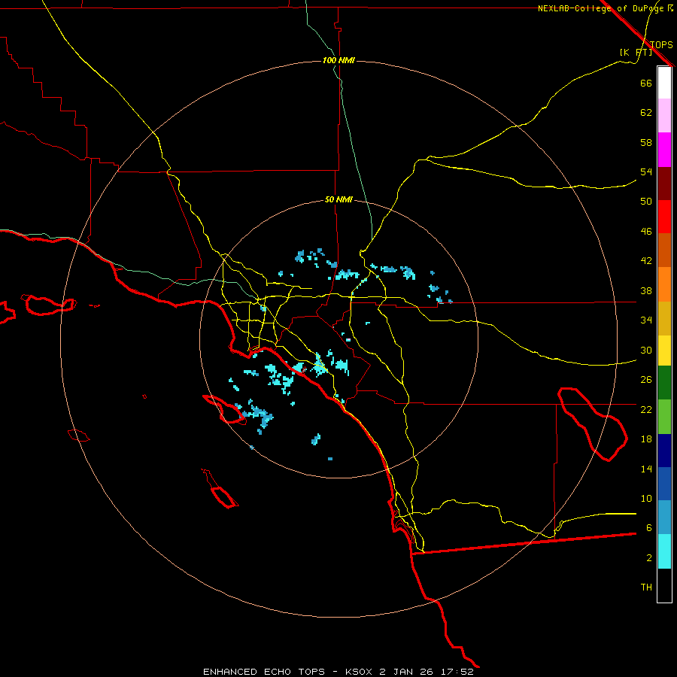Click the 58 legend value

pyautogui.click(x=646, y=142)
